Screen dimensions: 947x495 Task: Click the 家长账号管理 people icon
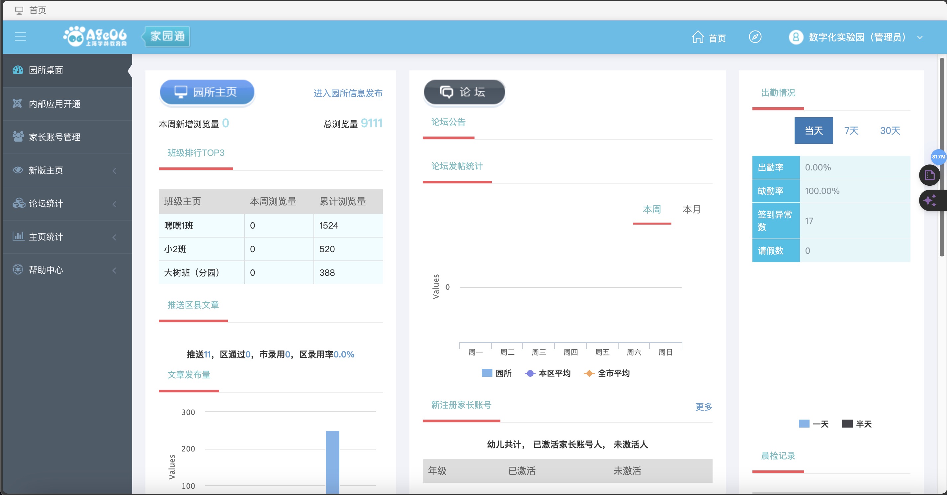tap(18, 137)
